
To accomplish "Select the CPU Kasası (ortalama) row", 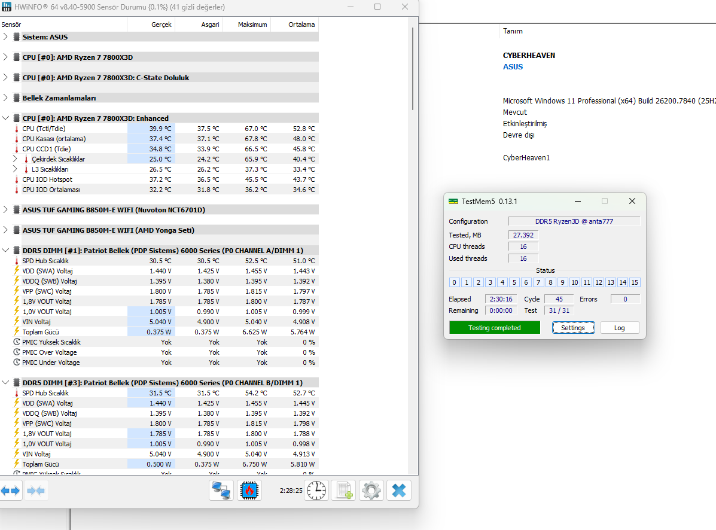I will [159, 139].
